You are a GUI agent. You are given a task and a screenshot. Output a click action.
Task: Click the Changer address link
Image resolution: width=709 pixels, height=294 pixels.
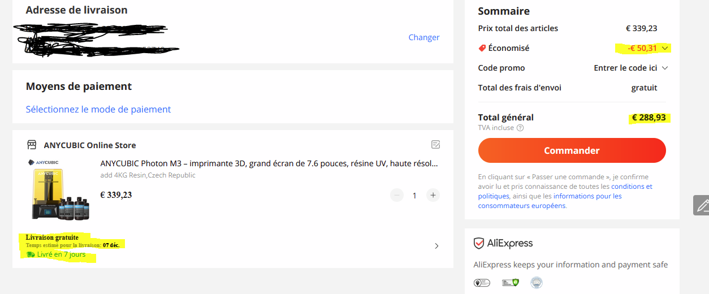(424, 37)
